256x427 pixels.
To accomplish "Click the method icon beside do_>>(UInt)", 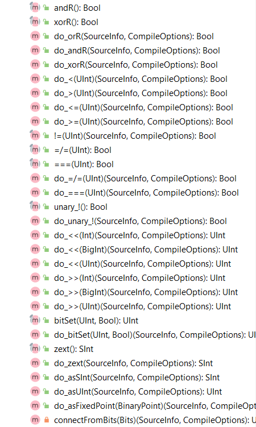I will tap(35, 306).
